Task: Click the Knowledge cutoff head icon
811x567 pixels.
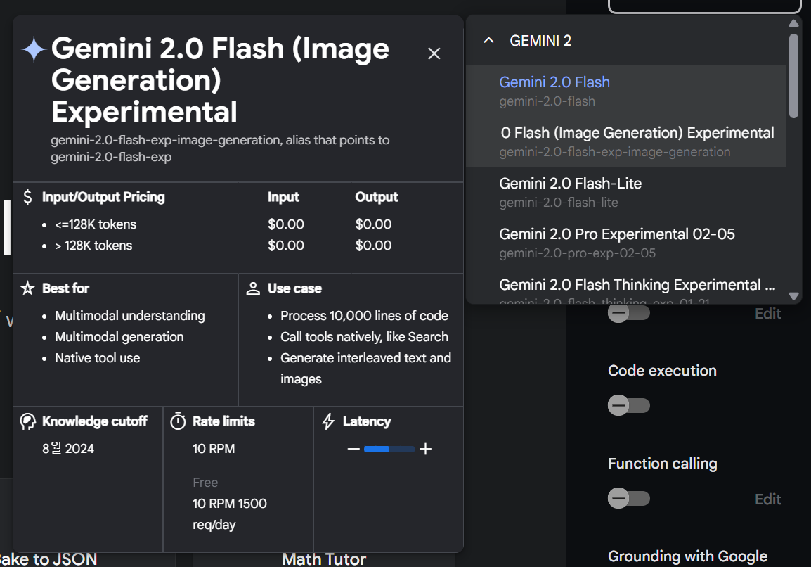Action: [27, 421]
